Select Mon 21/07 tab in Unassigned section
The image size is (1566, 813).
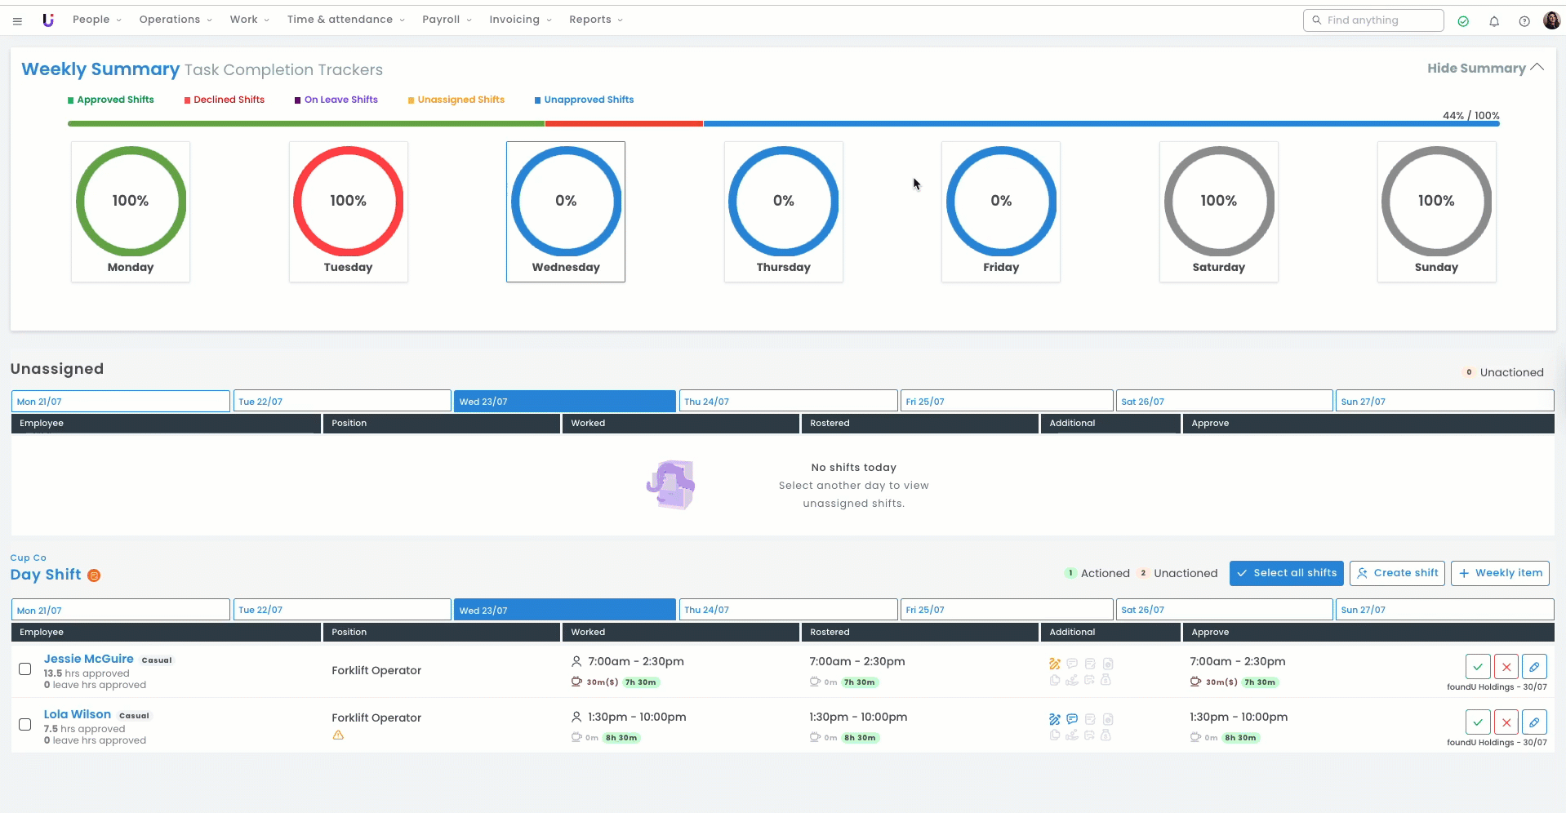(x=120, y=402)
